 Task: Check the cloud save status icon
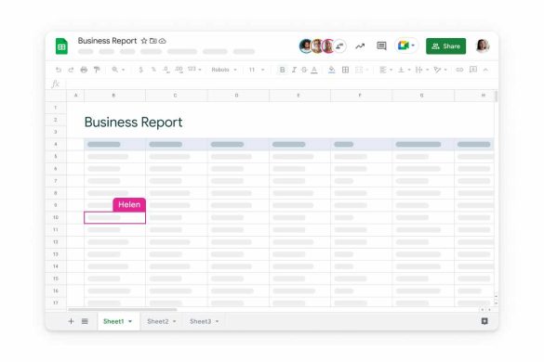click(x=163, y=41)
